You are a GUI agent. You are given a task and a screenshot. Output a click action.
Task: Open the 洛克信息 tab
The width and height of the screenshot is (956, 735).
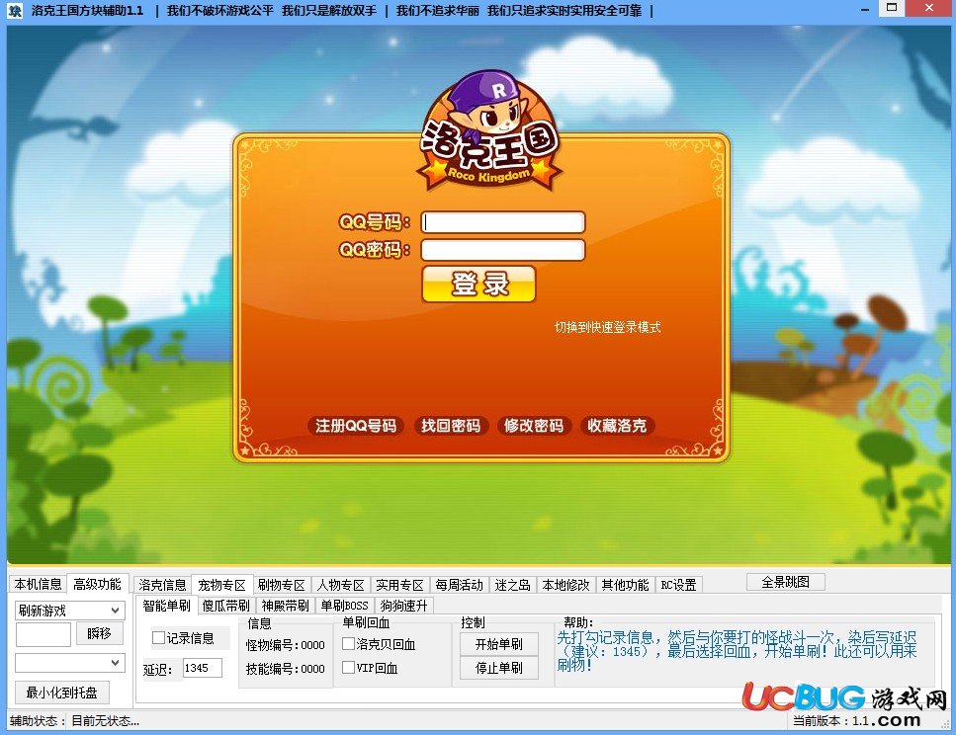tap(162, 585)
